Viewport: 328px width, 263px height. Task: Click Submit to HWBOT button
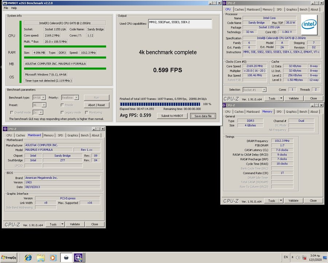tap(172, 116)
